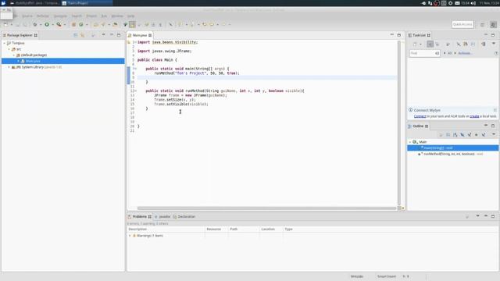Click the Debug bug toolbar icon
Screen dimensions: 500x281
(x=35, y=24)
